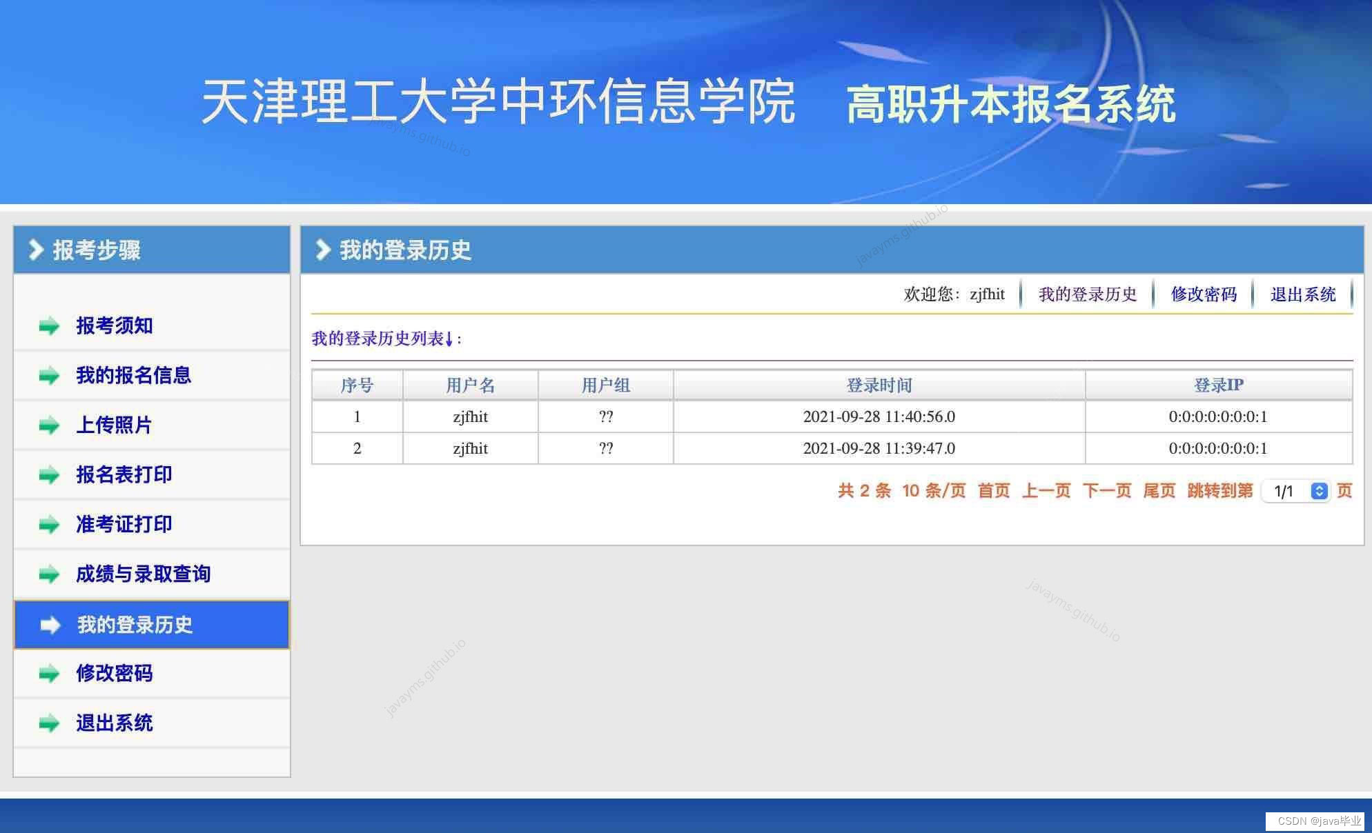Go to 下一页 in pagination
Viewport: 1372px width, 833px height.
pyautogui.click(x=1106, y=491)
